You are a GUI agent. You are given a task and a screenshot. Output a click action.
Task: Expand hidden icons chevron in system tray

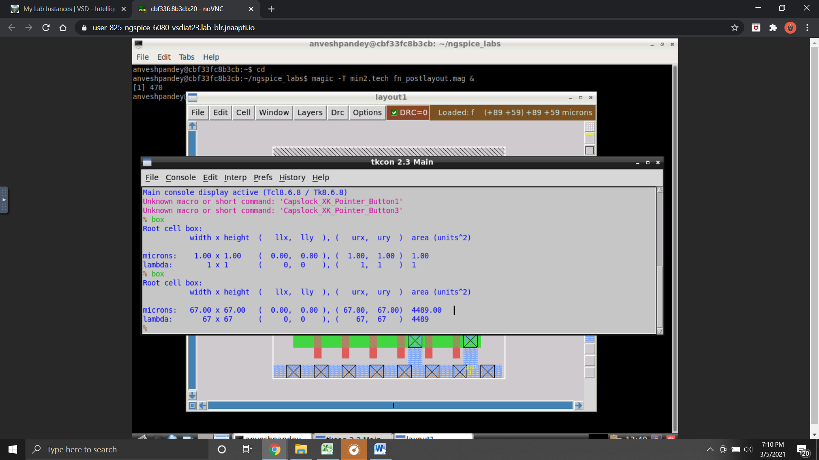(710, 449)
